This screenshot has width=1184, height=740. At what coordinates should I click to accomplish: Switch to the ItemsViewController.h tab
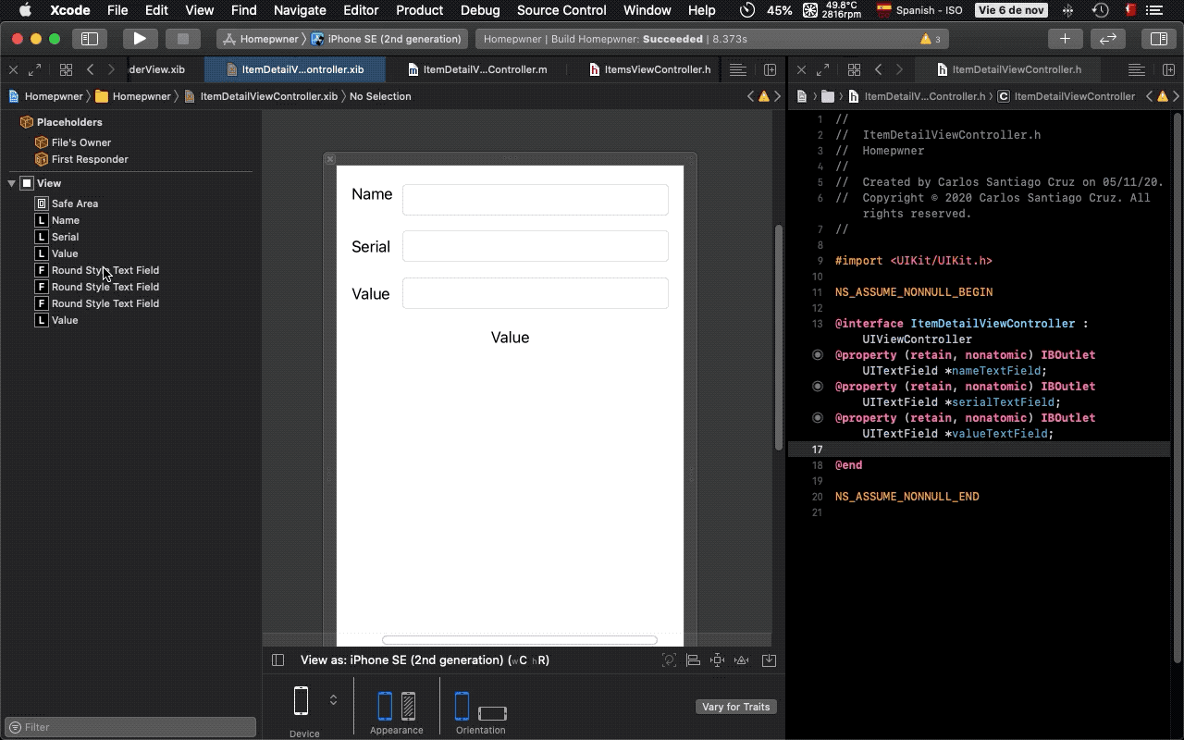(x=649, y=69)
